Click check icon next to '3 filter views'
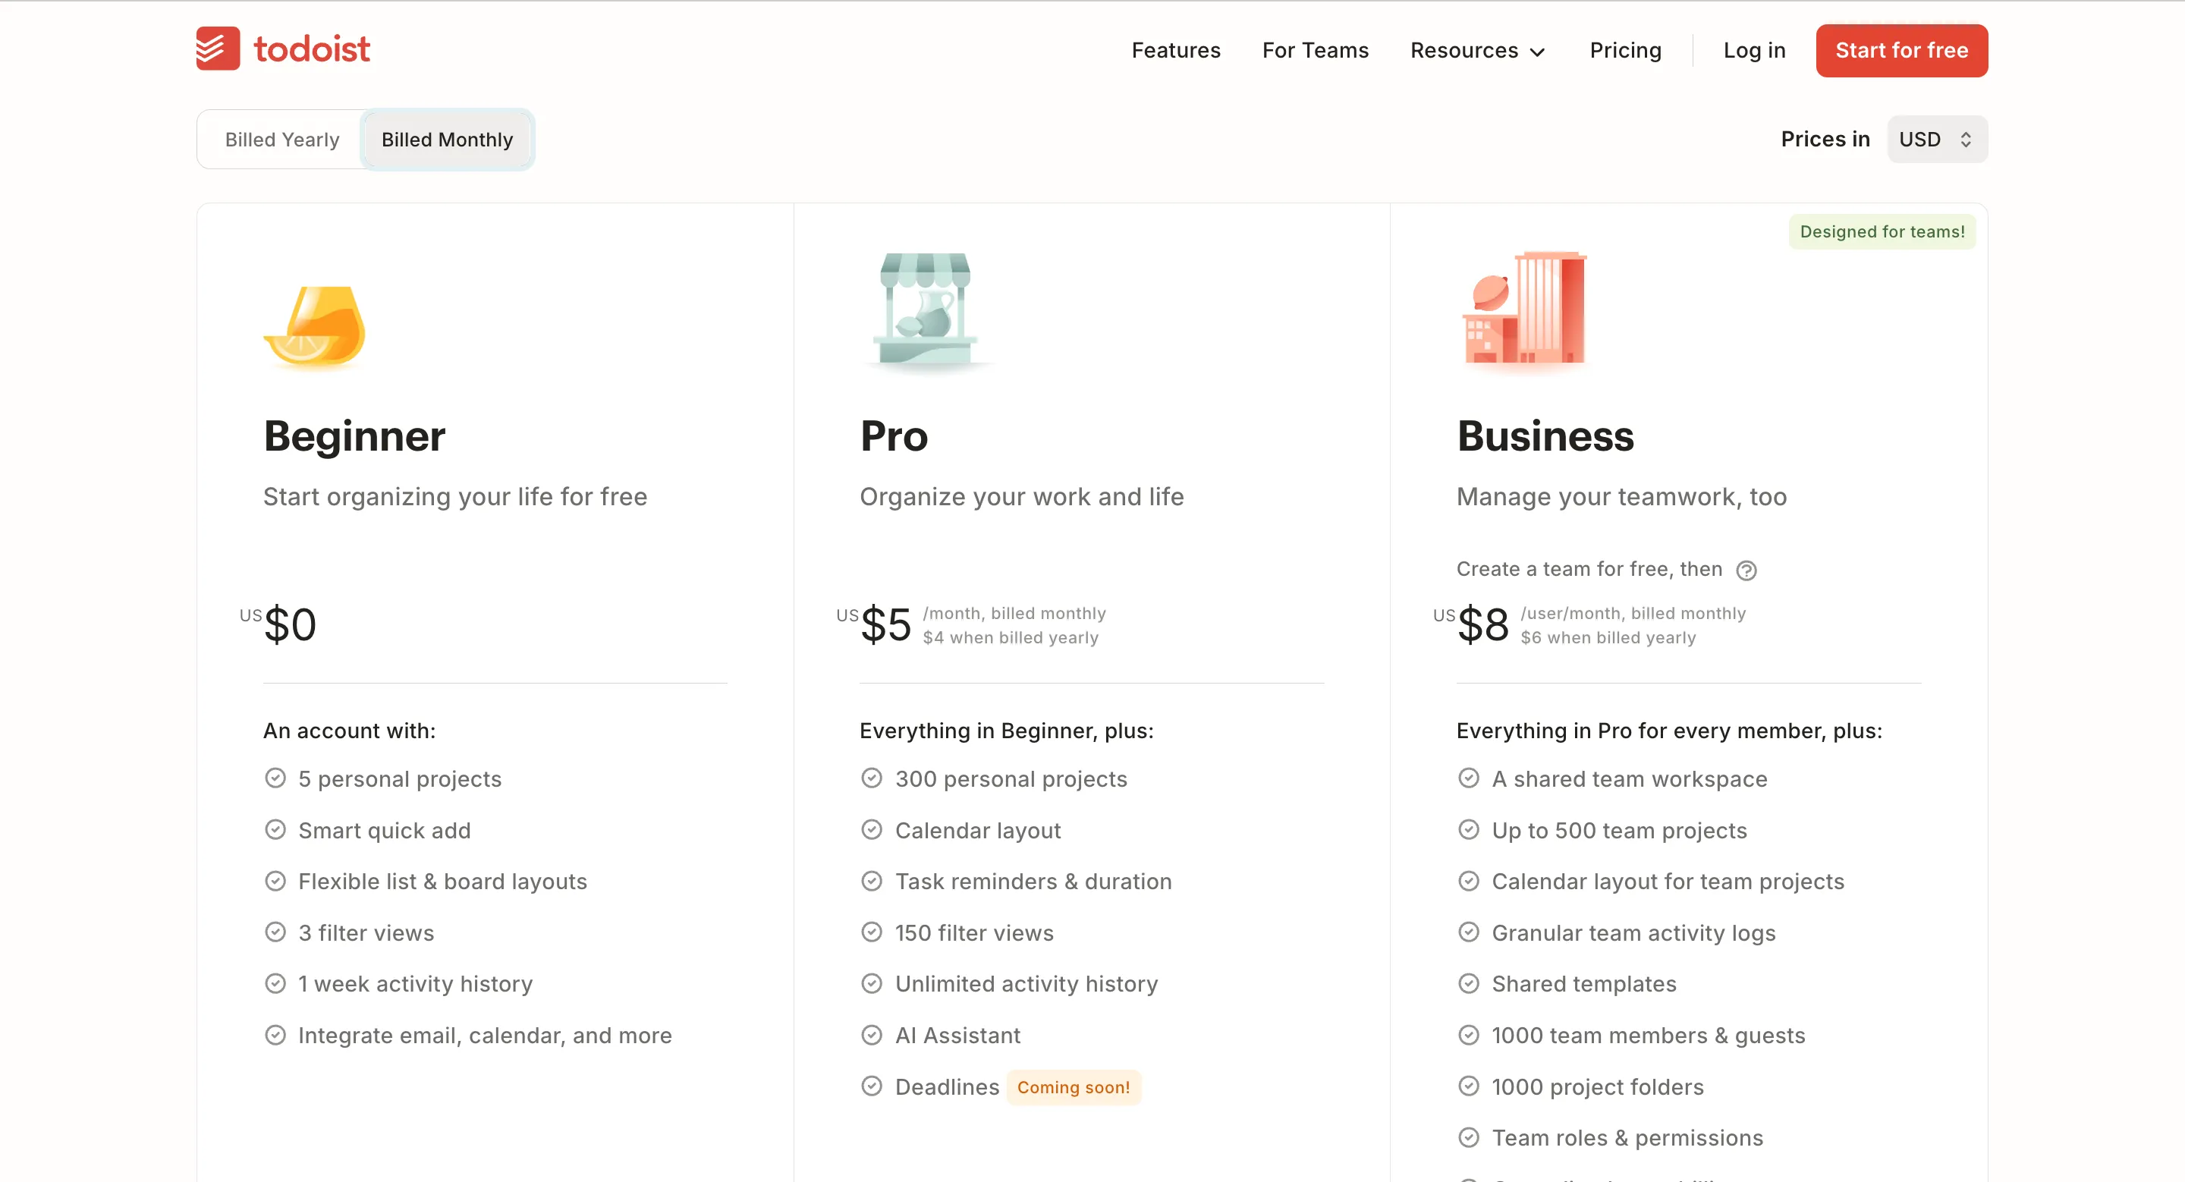 [275, 932]
